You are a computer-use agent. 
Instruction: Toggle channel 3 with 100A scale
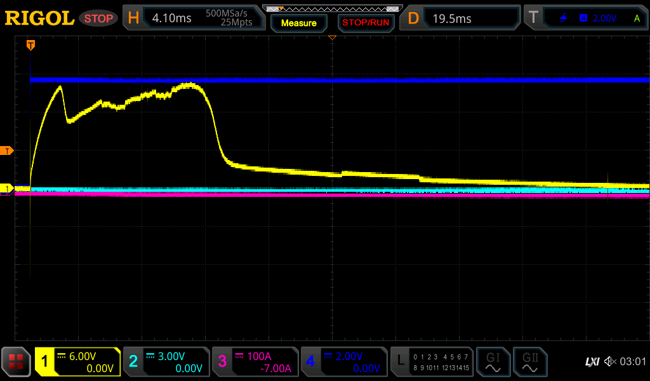255,363
